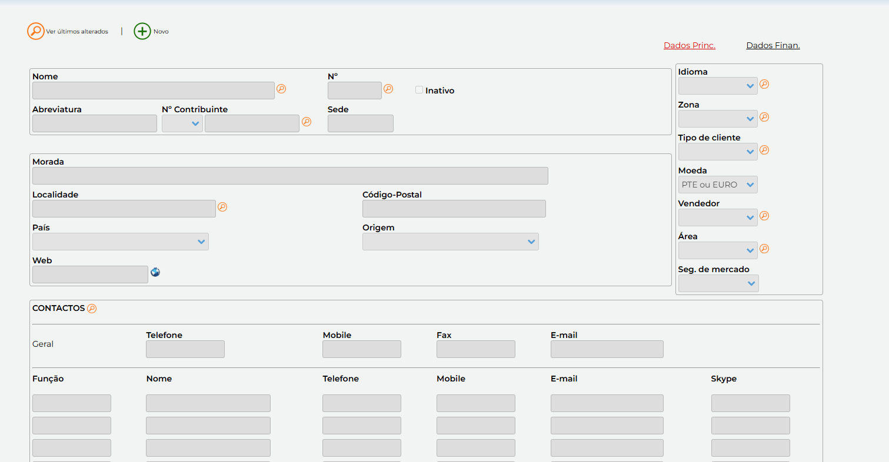Click the Código-Postal input field
The width and height of the screenshot is (889, 462).
pyautogui.click(x=454, y=209)
